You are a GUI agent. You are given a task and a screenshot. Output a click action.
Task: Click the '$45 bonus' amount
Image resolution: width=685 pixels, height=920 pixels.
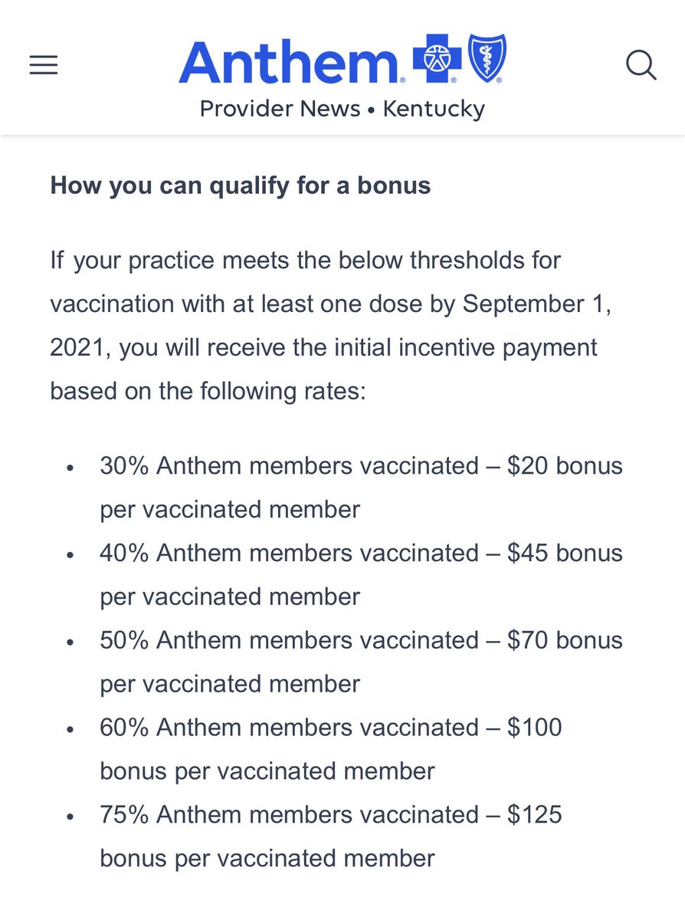pyautogui.click(x=565, y=553)
